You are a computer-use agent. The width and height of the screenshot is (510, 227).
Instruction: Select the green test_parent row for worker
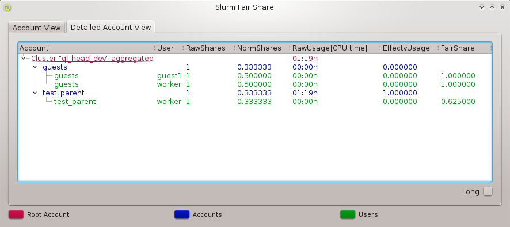pyautogui.click(x=254, y=101)
